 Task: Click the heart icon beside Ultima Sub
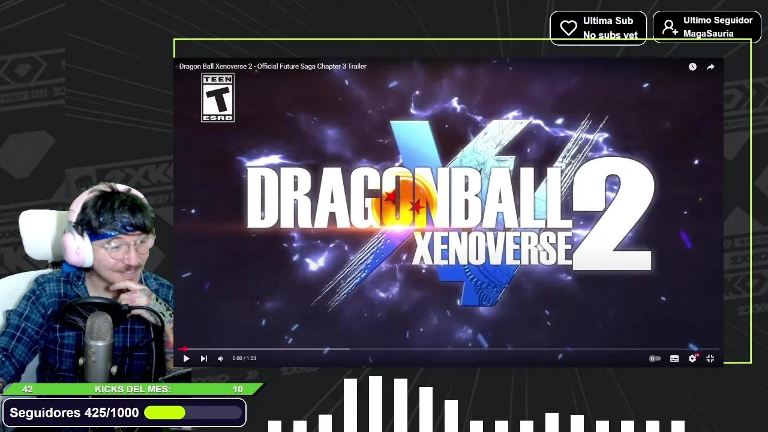tap(568, 28)
